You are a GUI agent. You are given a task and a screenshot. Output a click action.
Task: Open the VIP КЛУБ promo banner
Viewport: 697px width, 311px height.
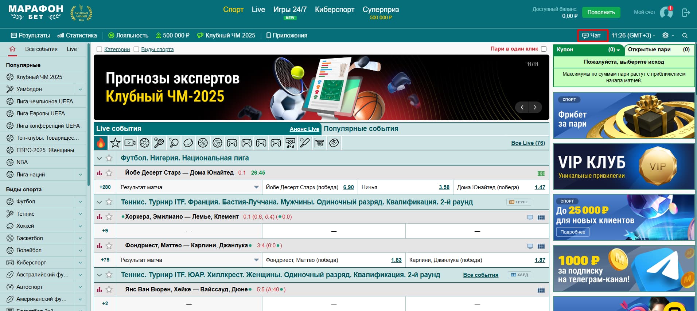click(624, 166)
